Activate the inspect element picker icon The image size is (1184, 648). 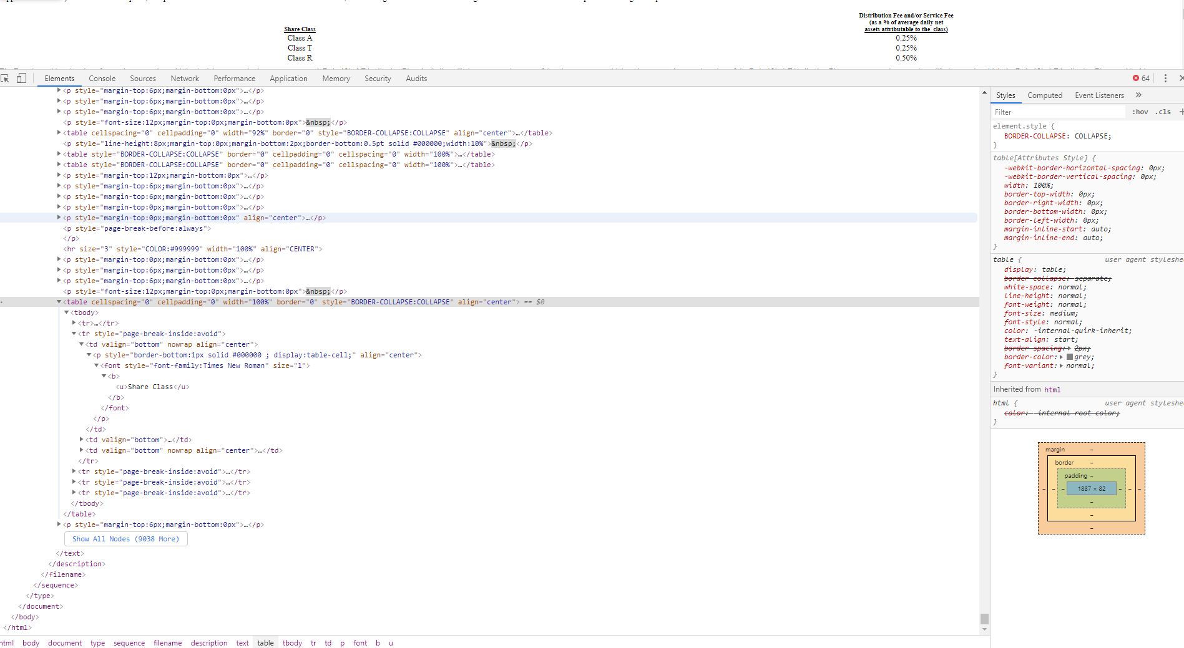point(5,78)
